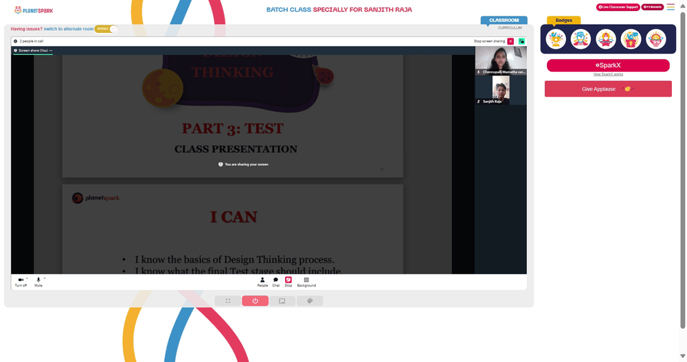The height and width of the screenshot is (362, 687).
Task: Select the raised fist badge icon
Action: (581, 39)
